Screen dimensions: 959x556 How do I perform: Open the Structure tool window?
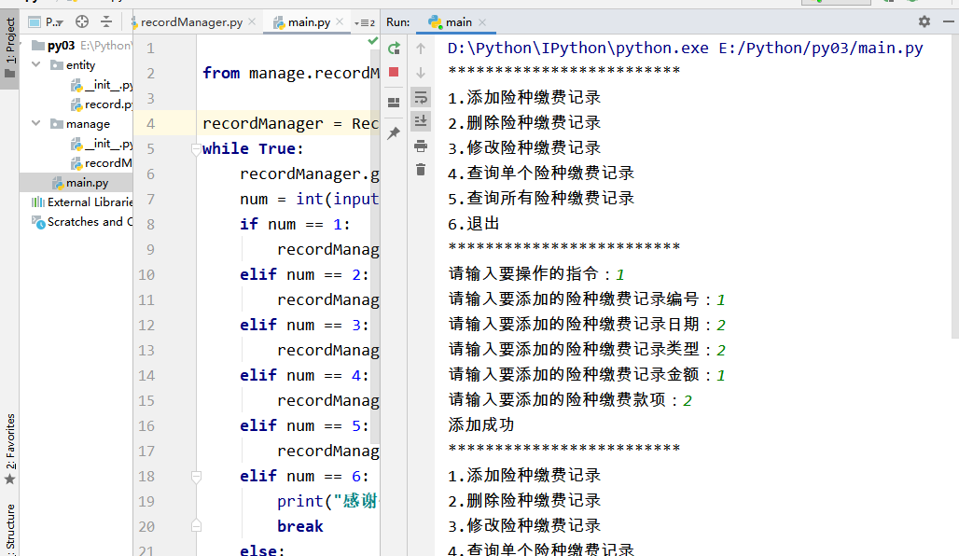9,529
